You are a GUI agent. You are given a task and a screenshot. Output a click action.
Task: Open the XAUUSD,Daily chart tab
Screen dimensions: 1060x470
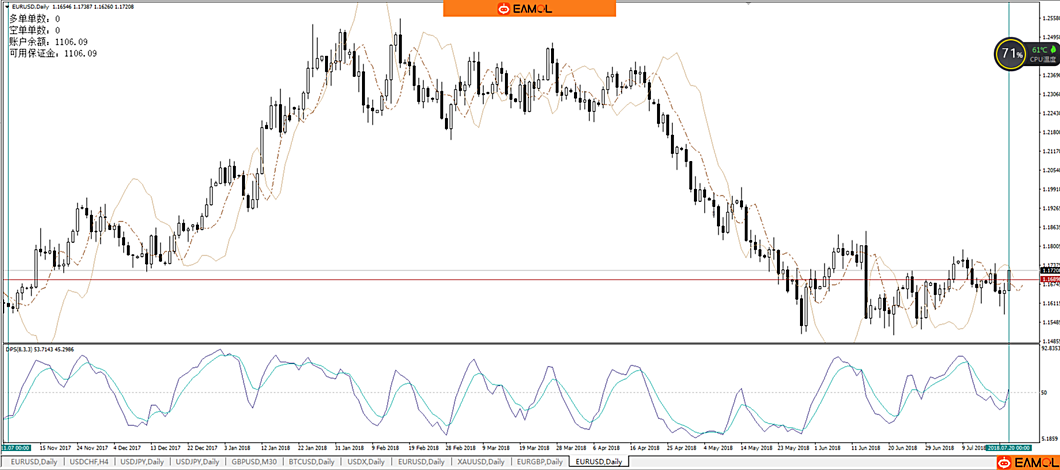480,462
